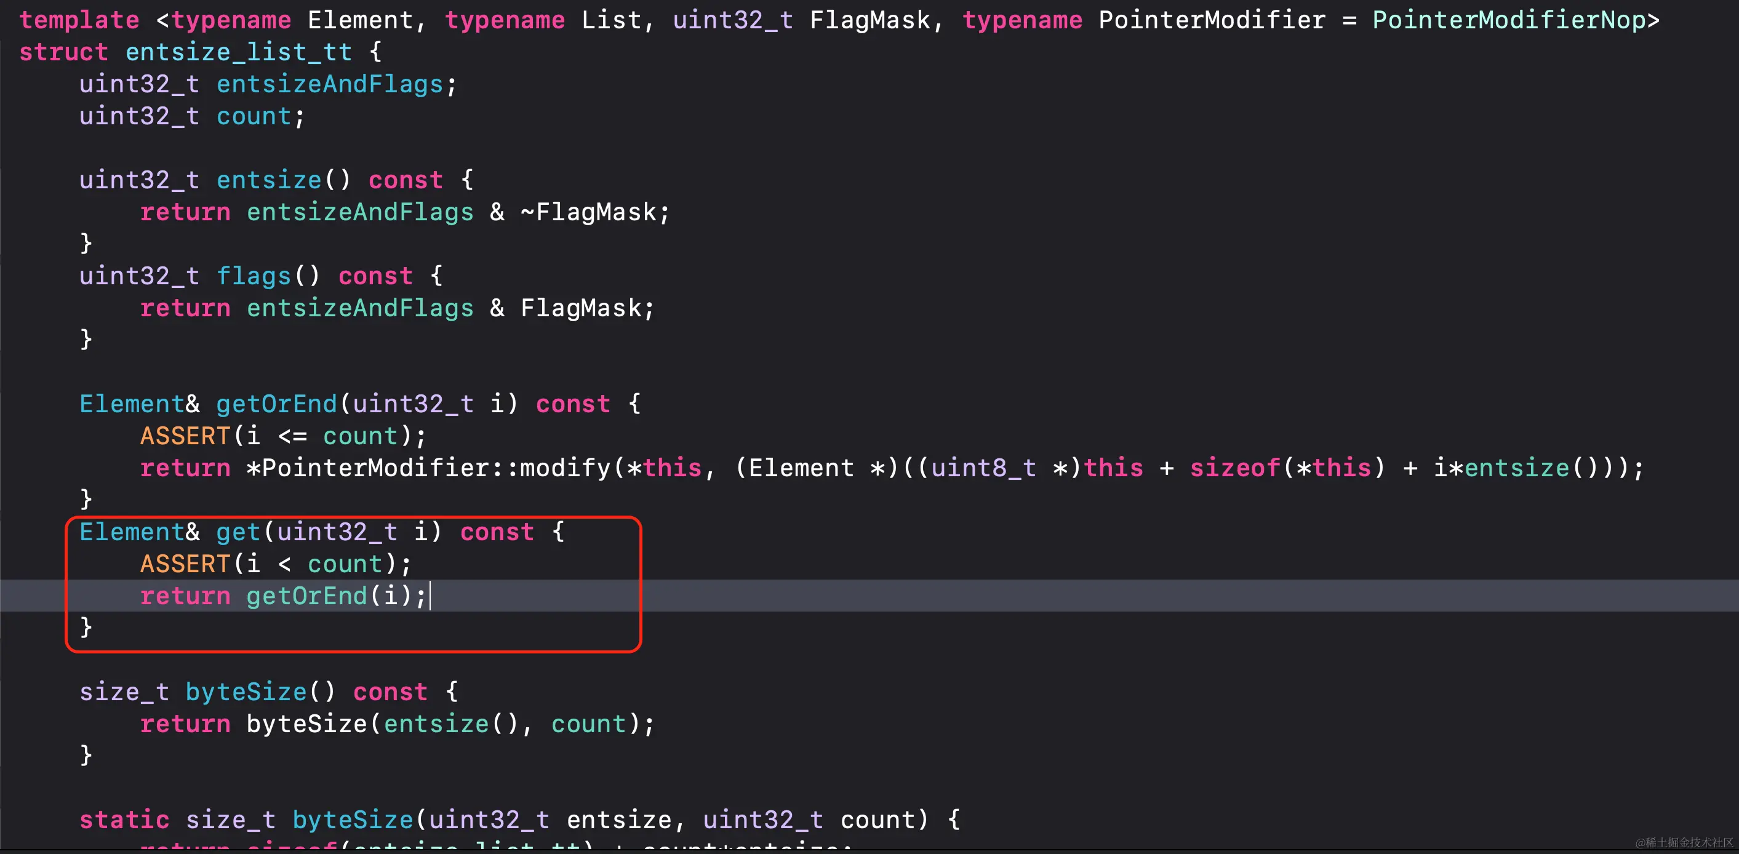Screen dimensions: 1739x854
Task: Click the byteSize(entsize(), count) call
Action: pyautogui.click(x=446, y=724)
